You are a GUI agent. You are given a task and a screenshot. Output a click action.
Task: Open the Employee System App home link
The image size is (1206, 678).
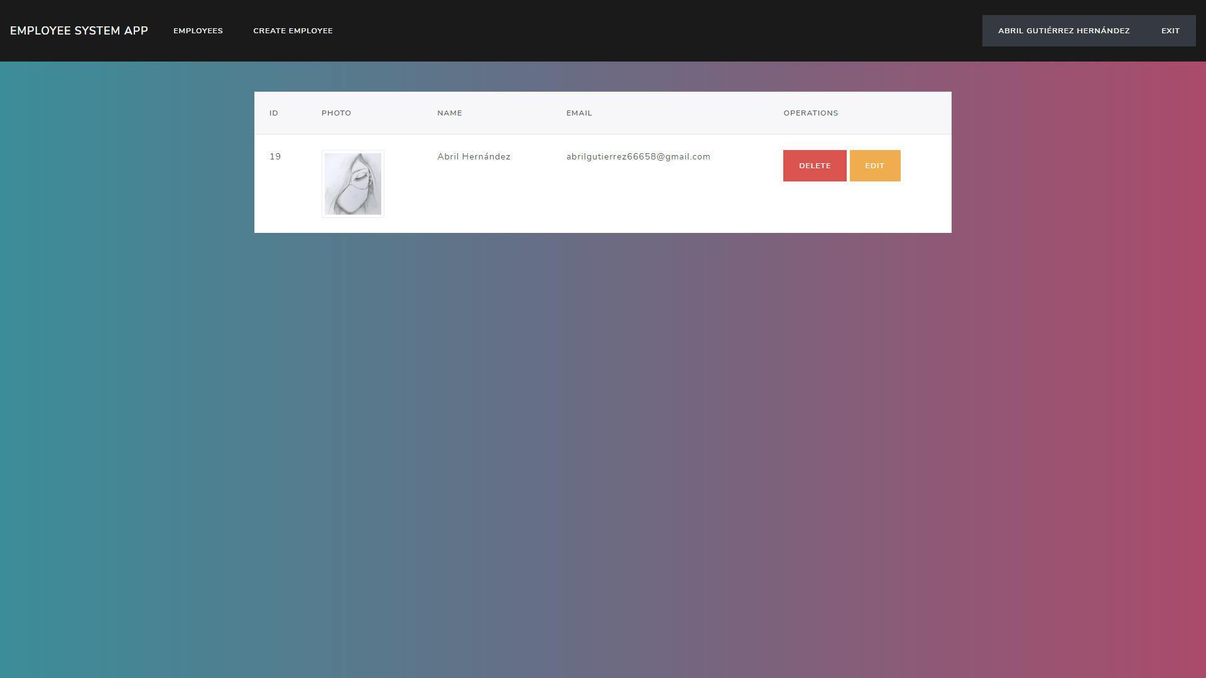(x=79, y=31)
